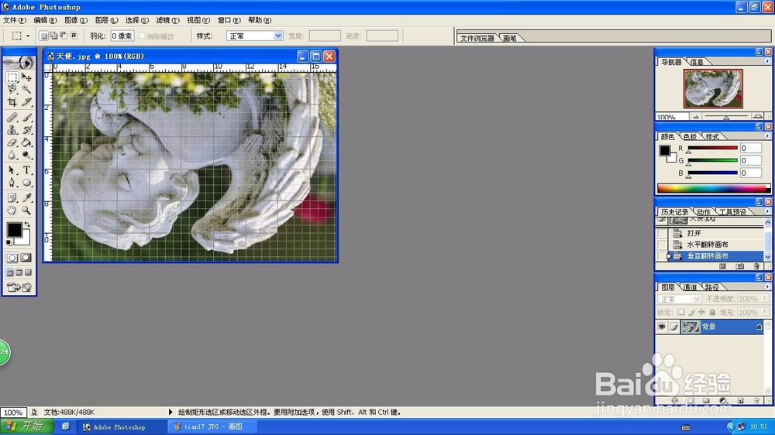Swap foreground and background colors
The height and width of the screenshot is (435, 775).
pos(27,224)
